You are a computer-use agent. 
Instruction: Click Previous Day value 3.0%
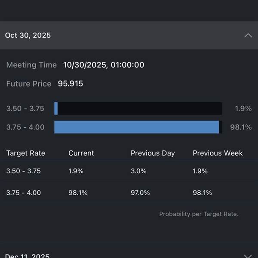[x=138, y=171]
